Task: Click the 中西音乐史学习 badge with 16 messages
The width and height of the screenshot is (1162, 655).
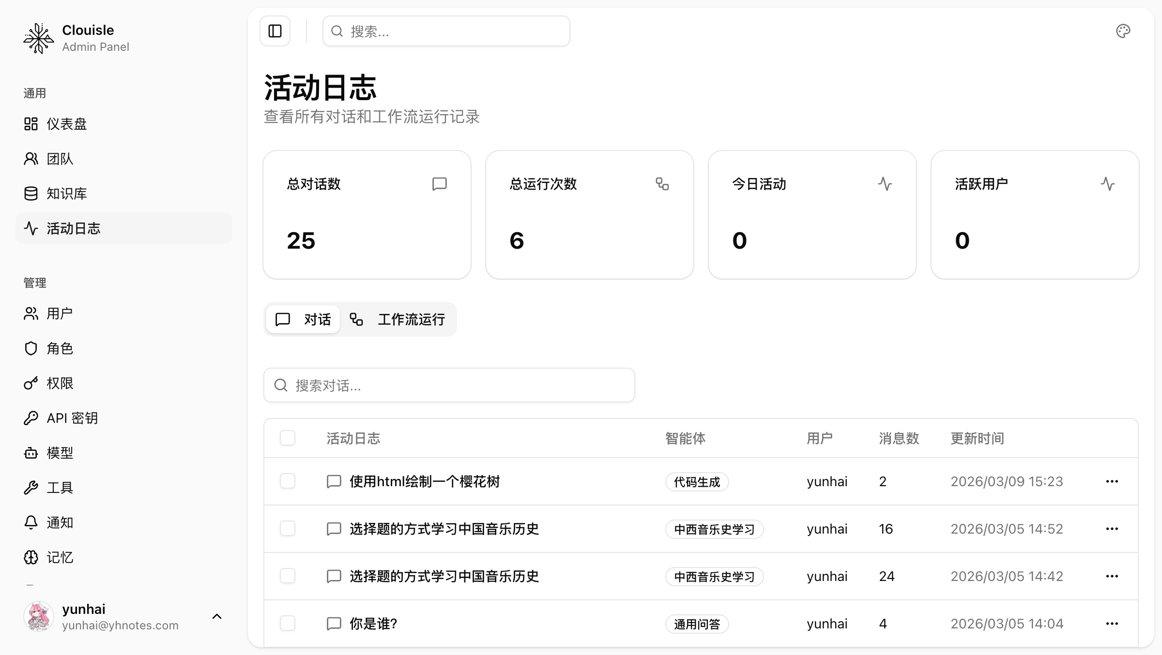Action: (714, 529)
